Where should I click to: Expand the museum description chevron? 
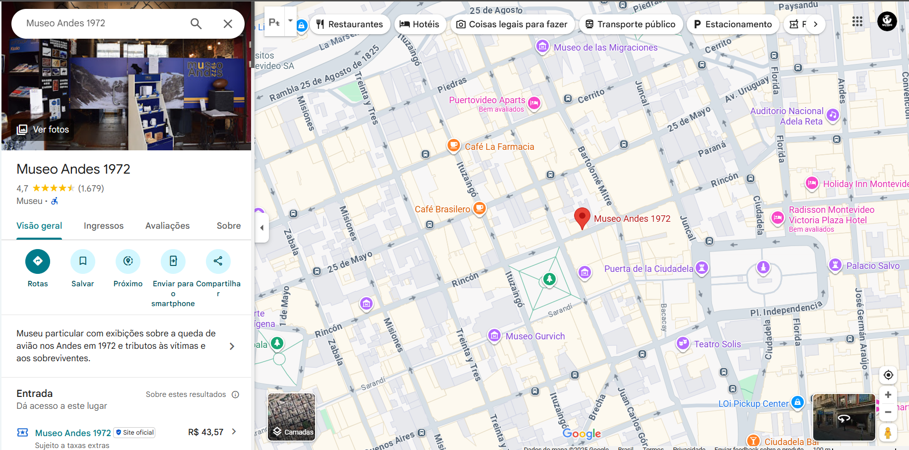click(232, 346)
